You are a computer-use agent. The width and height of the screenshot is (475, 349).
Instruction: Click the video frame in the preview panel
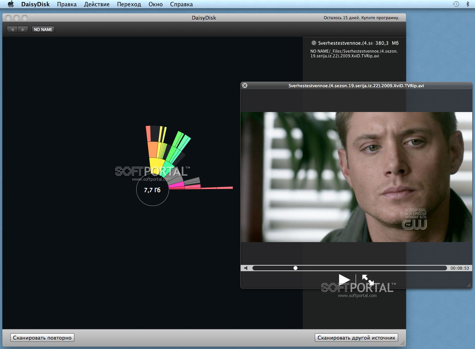pos(356,177)
